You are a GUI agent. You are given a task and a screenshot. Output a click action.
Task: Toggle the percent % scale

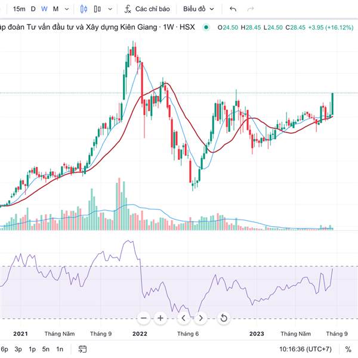coord(348,349)
